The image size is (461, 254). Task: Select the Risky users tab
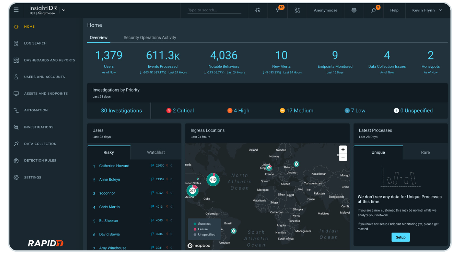point(109,152)
